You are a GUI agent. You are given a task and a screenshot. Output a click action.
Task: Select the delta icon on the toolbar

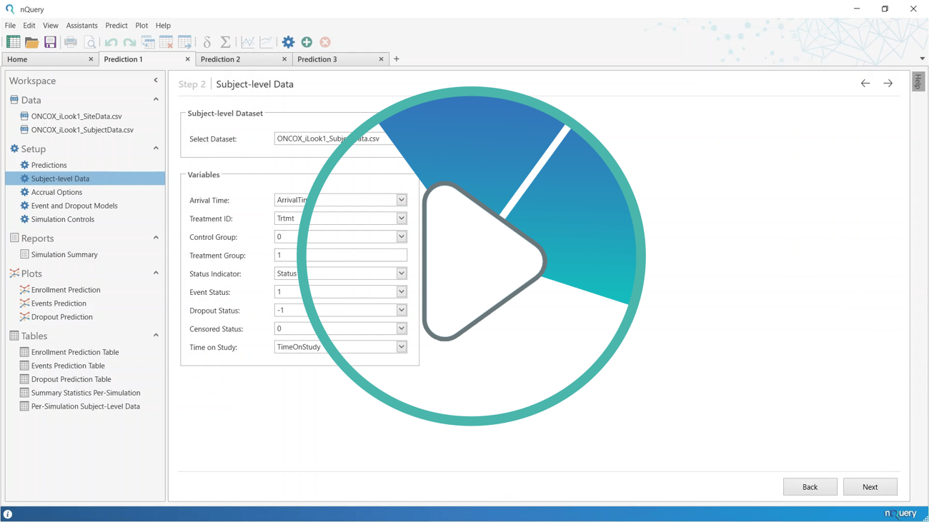point(206,41)
